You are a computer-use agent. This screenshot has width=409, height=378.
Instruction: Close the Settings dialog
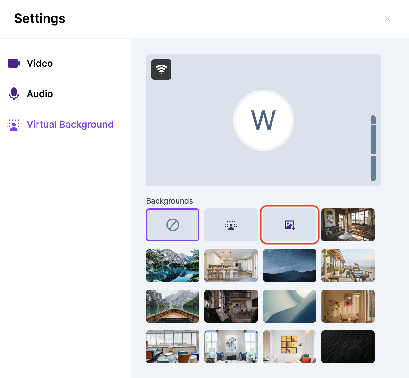387,18
